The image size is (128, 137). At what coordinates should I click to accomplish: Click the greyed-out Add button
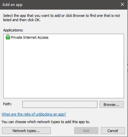coord(86,131)
